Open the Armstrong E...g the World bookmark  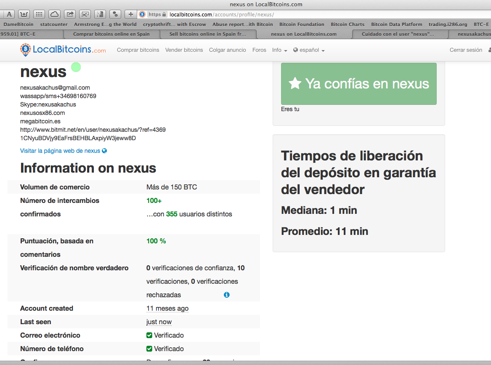click(x=105, y=24)
